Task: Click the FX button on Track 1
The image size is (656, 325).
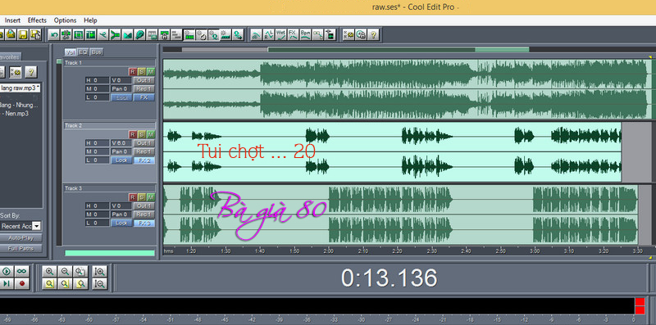Action: (x=144, y=97)
